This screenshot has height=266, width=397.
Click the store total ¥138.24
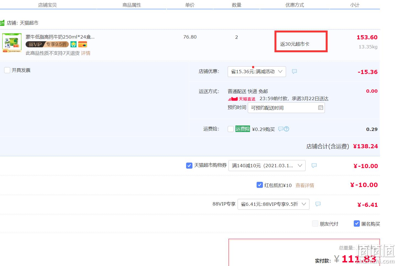pos(366,146)
